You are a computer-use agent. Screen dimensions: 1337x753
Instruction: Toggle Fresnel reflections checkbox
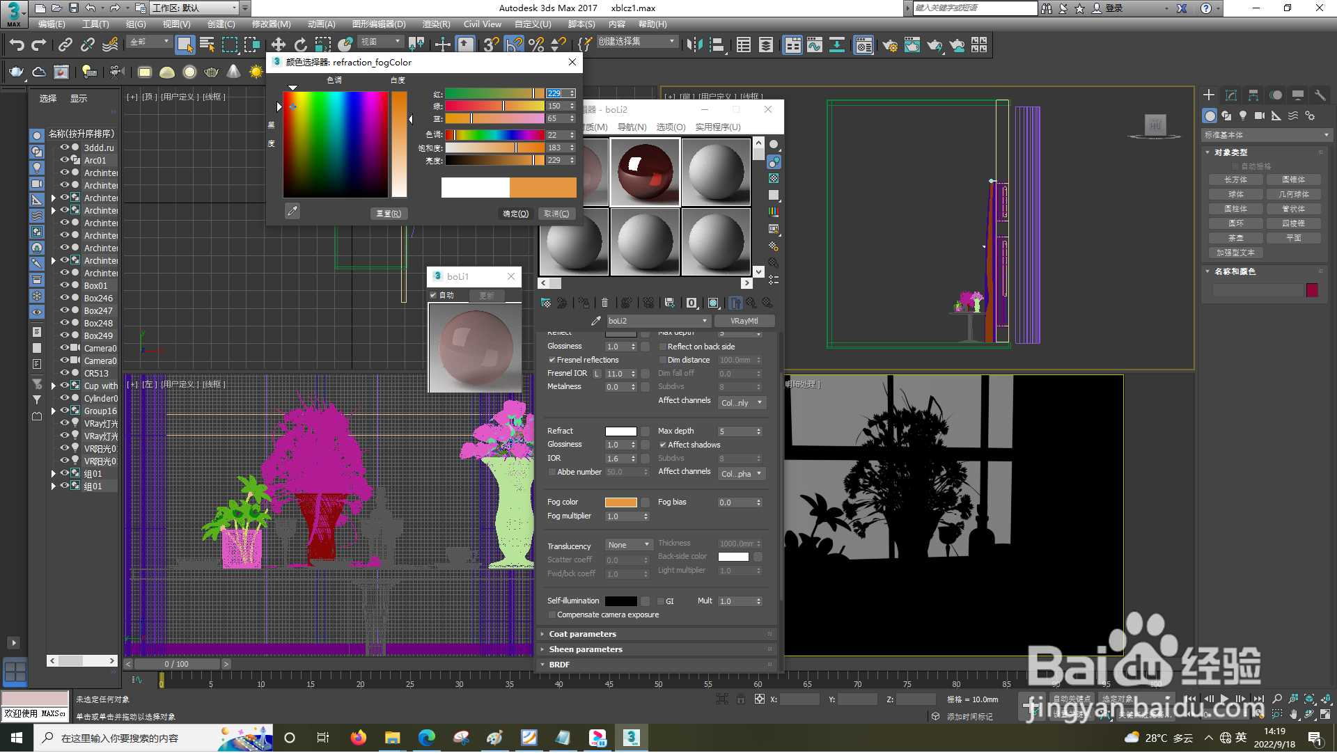click(552, 360)
